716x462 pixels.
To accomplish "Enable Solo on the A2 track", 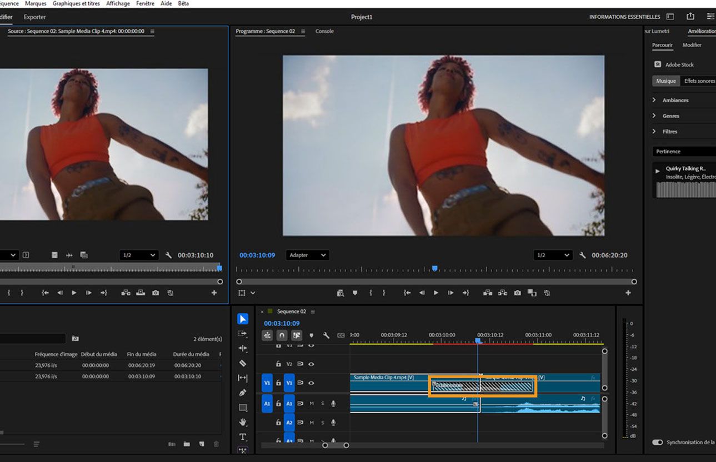I will point(322,422).
